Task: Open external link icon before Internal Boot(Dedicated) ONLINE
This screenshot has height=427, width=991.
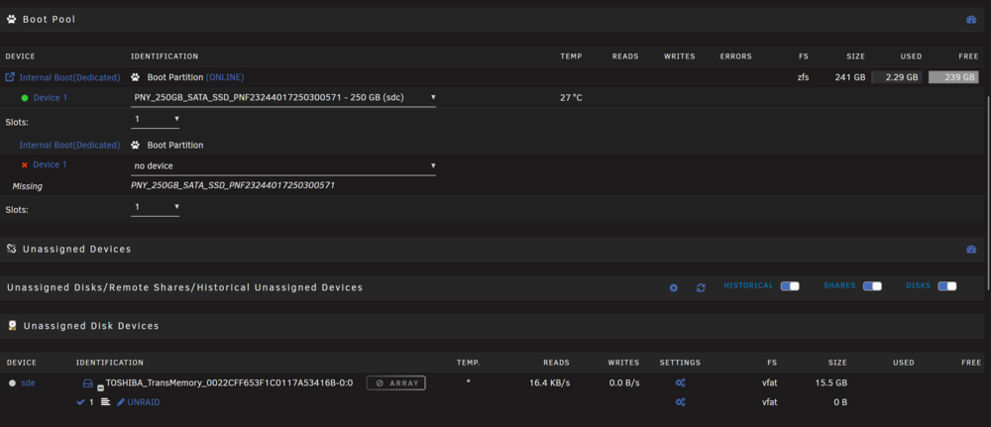Action: pyautogui.click(x=10, y=77)
